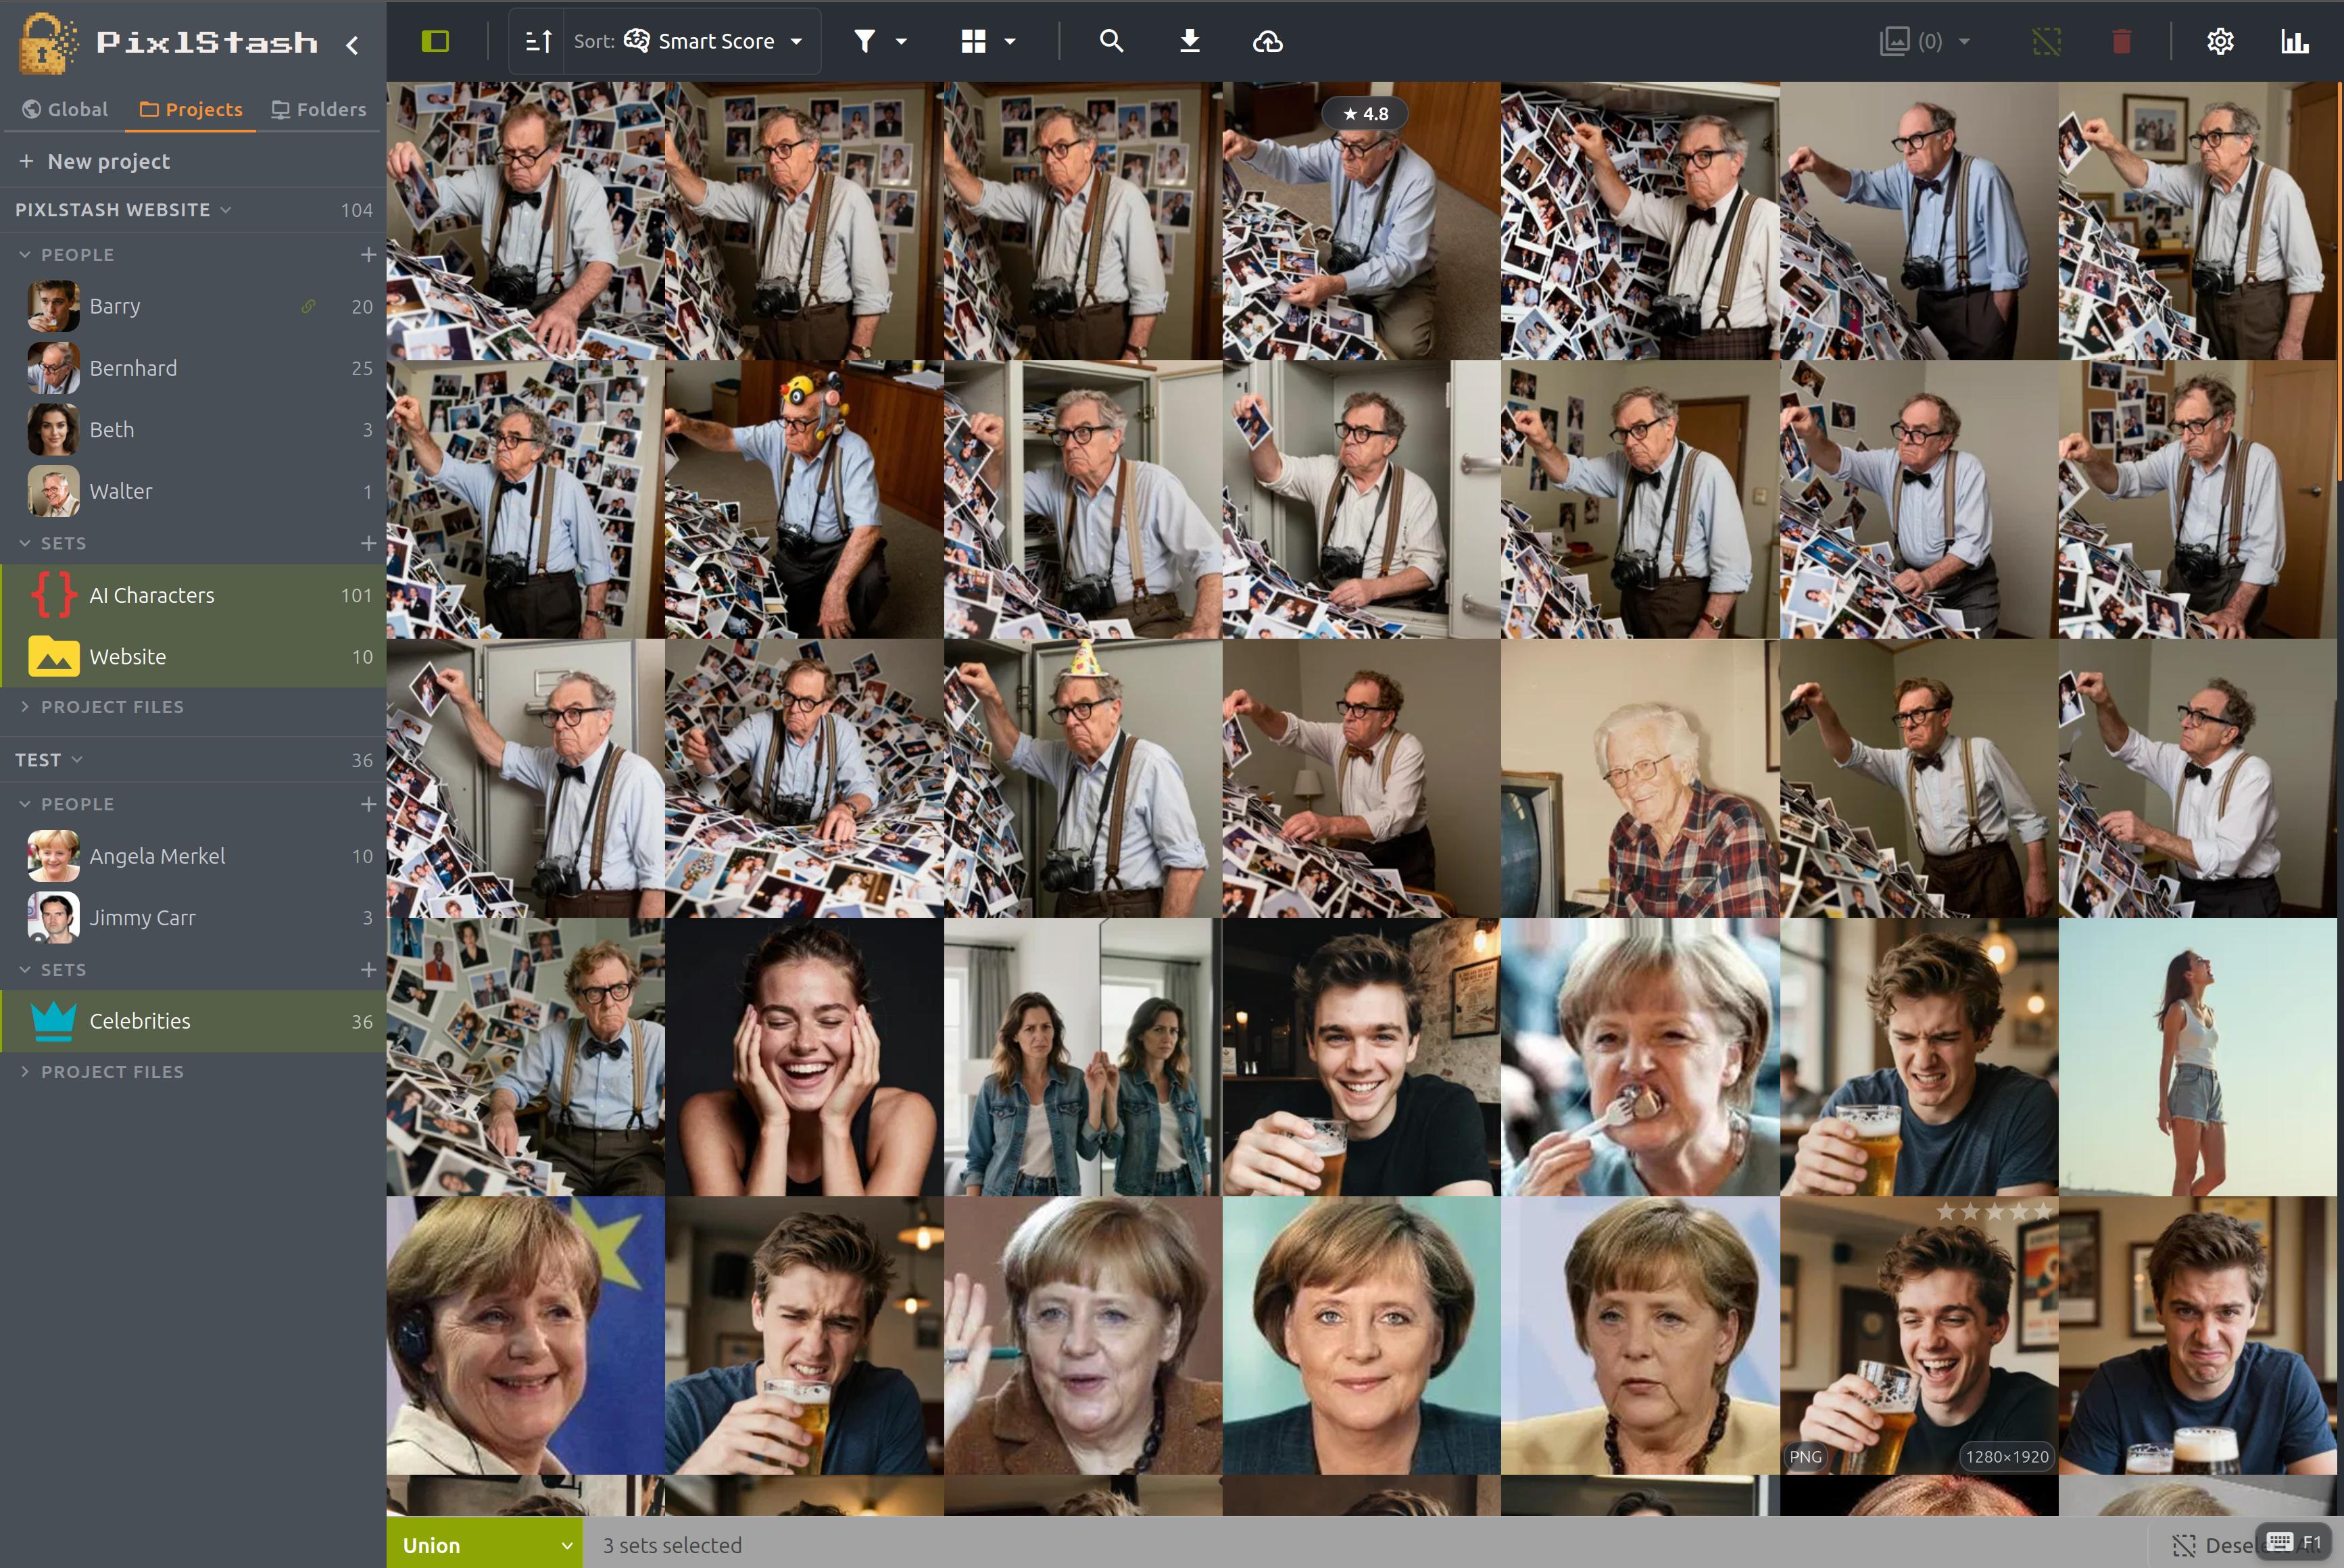
Task: Click the PixlStash logo
Action: coord(168,43)
